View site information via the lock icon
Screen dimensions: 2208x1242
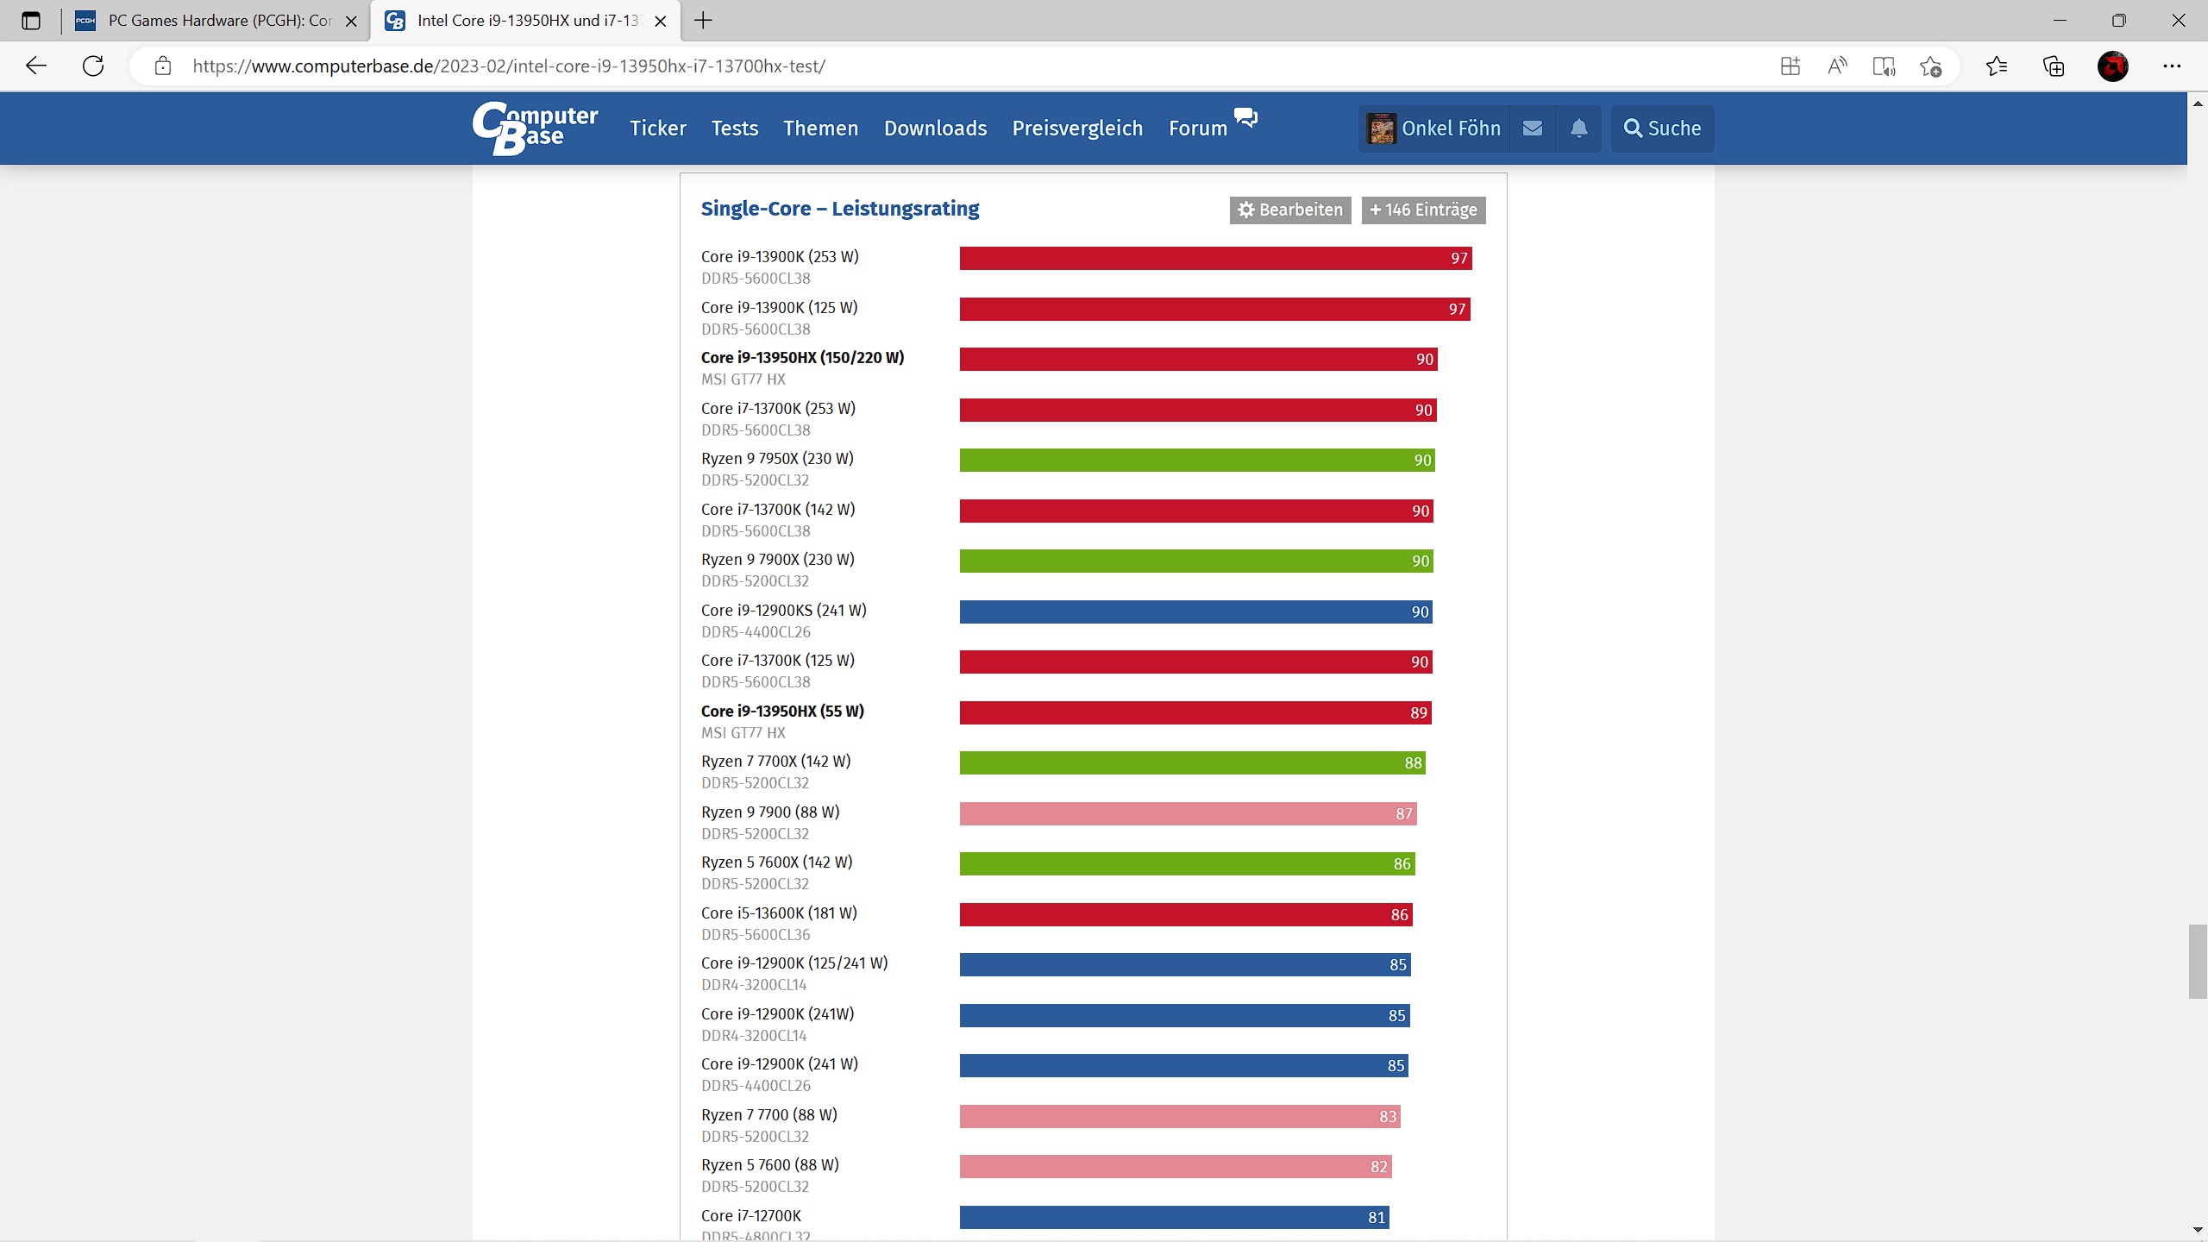163,66
